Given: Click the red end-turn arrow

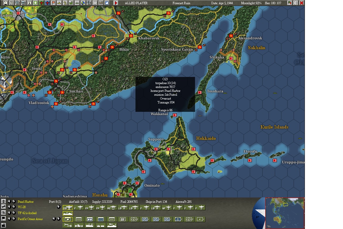Looking at the screenshot, I should (116, 3).
